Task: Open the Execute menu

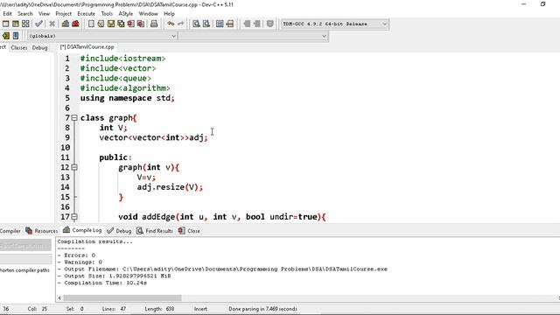Action: click(x=86, y=14)
